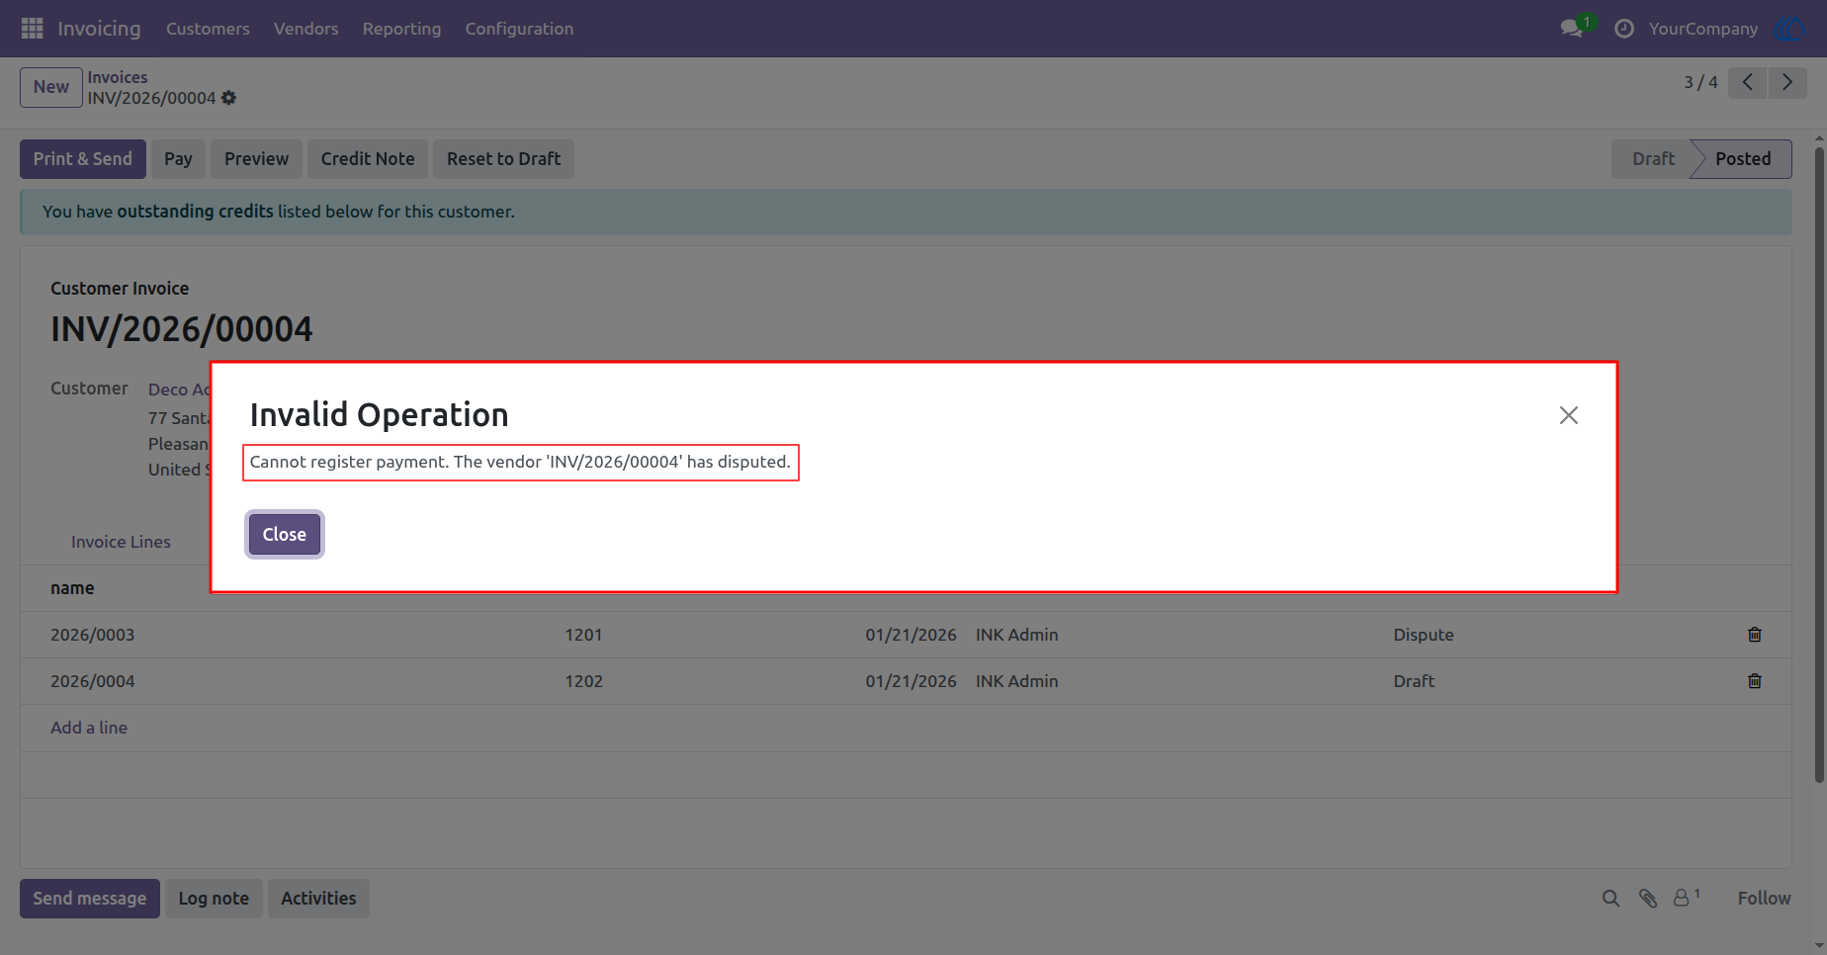
Task: Open the Customers menu
Action: [x=208, y=29]
